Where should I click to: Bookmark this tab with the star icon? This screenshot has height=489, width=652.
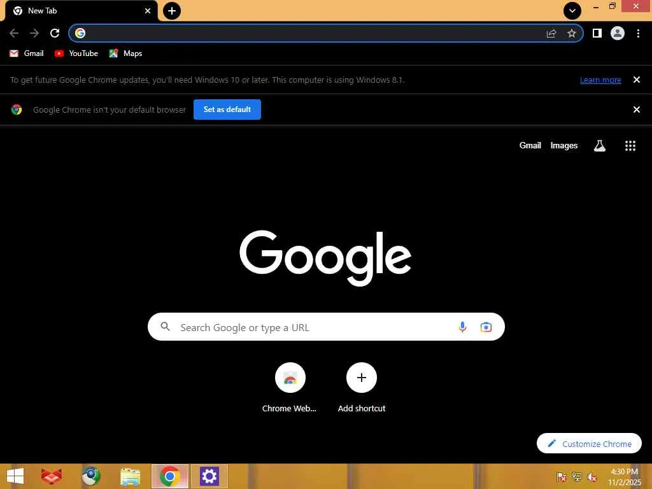pos(572,34)
